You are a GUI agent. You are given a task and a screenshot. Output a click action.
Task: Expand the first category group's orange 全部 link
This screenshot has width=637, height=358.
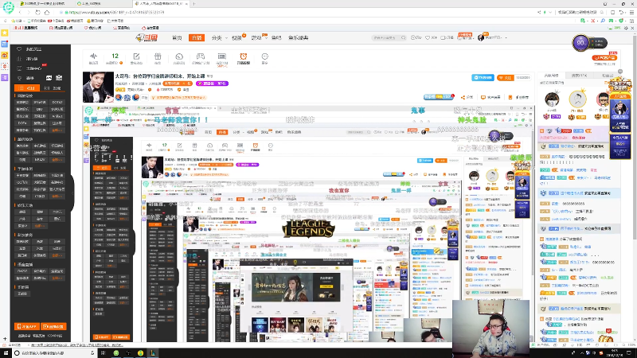pos(57,130)
